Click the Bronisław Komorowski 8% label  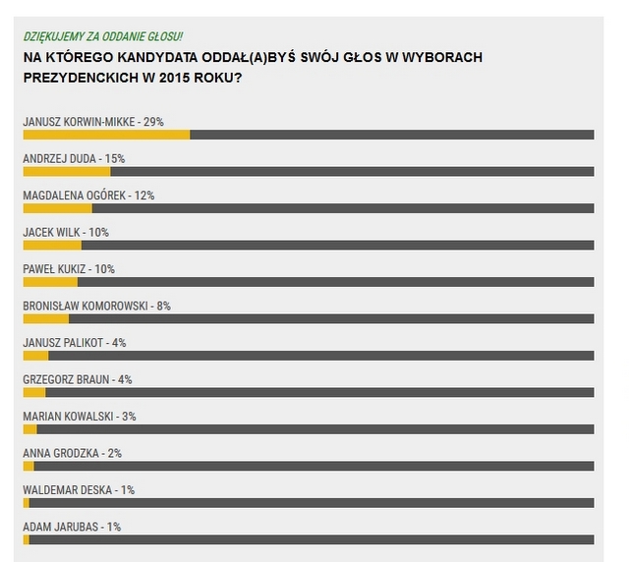96,306
